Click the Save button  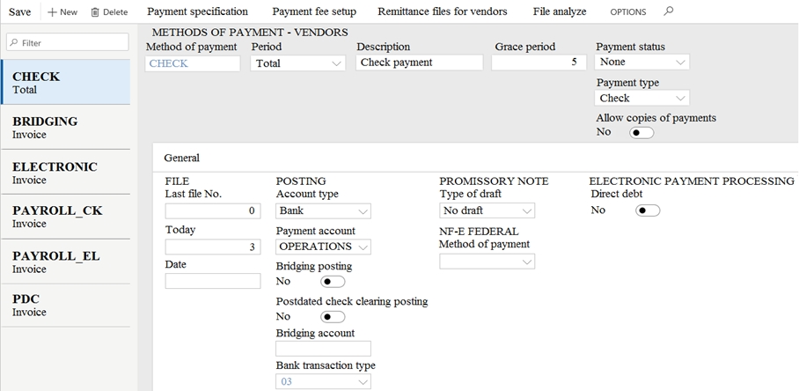[x=19, y=11]
